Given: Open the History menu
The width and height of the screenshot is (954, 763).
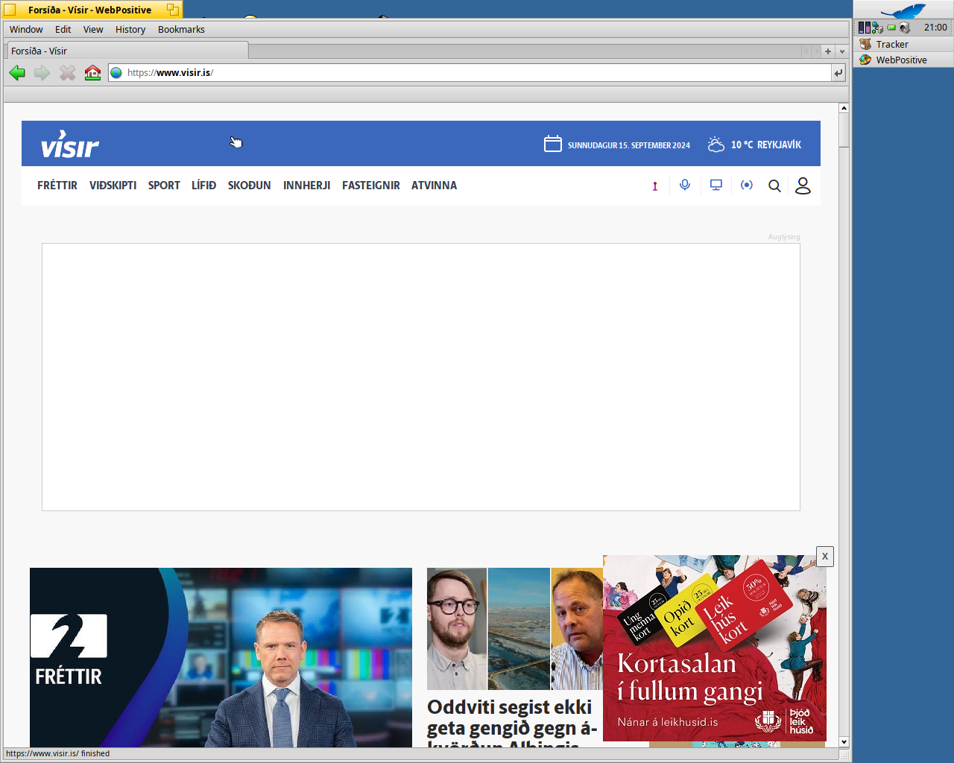Looking at the screenshot, I should pos(130,30).
